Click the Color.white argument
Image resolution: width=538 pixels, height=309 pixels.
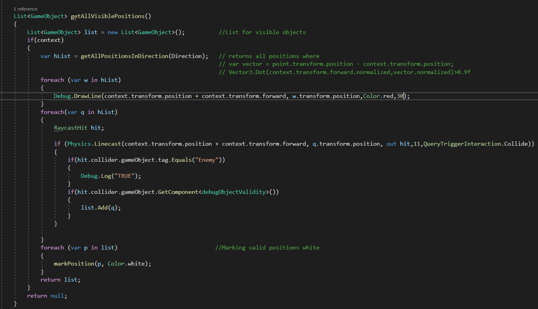pos(126,264)
